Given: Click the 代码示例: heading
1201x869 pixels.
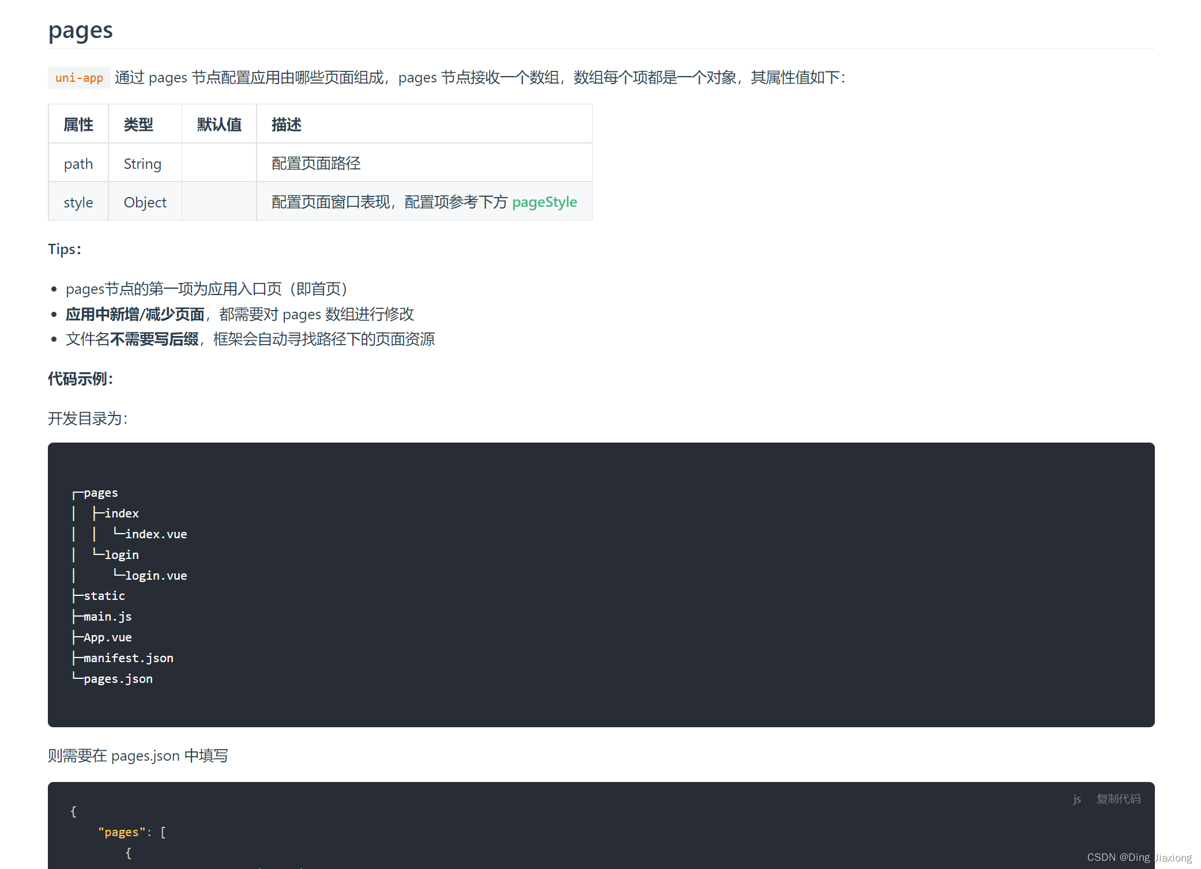Looking at the screenshot, I should click(x=81, y=379).
